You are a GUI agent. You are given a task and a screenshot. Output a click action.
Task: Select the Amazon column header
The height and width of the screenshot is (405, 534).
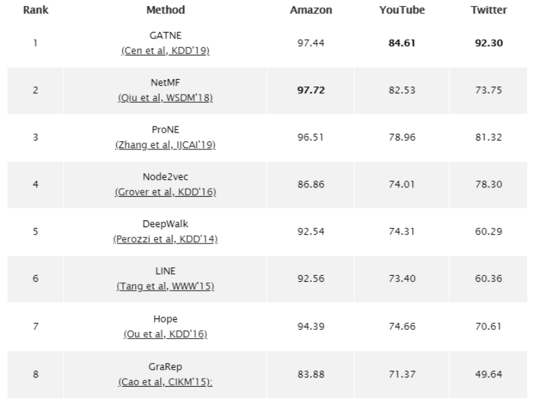[x=310, y=10]
